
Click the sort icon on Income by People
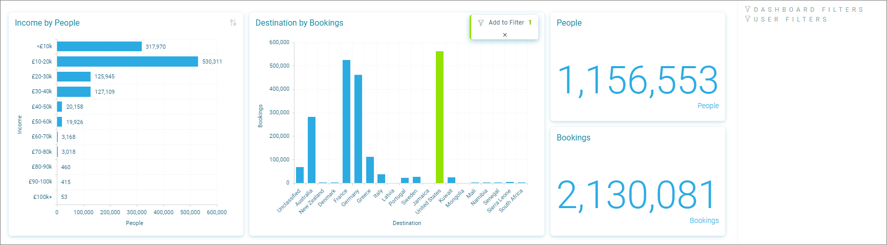tap(233, 23)
